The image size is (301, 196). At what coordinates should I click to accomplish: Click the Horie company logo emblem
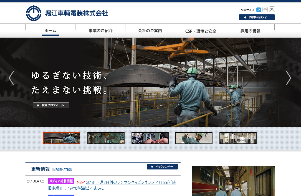(x=34, y=13)
